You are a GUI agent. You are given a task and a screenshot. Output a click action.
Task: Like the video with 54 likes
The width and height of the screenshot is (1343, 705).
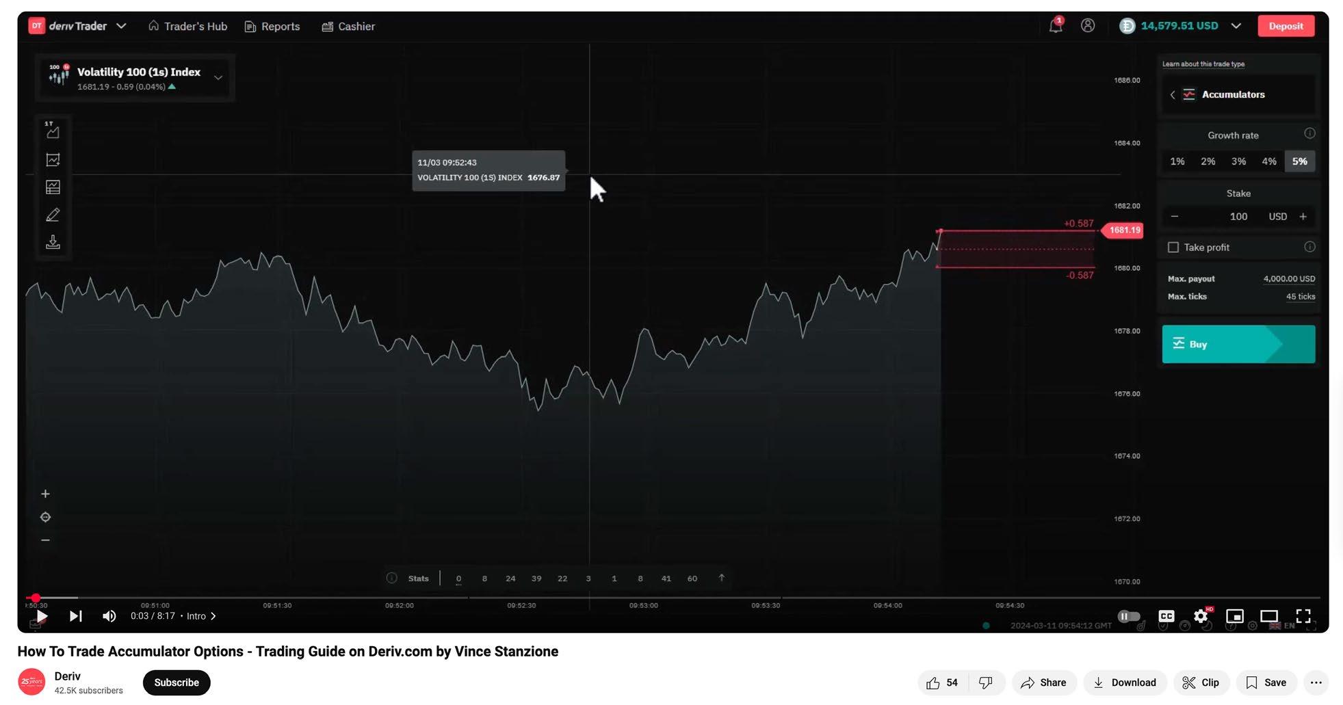[x=943, y=682]
